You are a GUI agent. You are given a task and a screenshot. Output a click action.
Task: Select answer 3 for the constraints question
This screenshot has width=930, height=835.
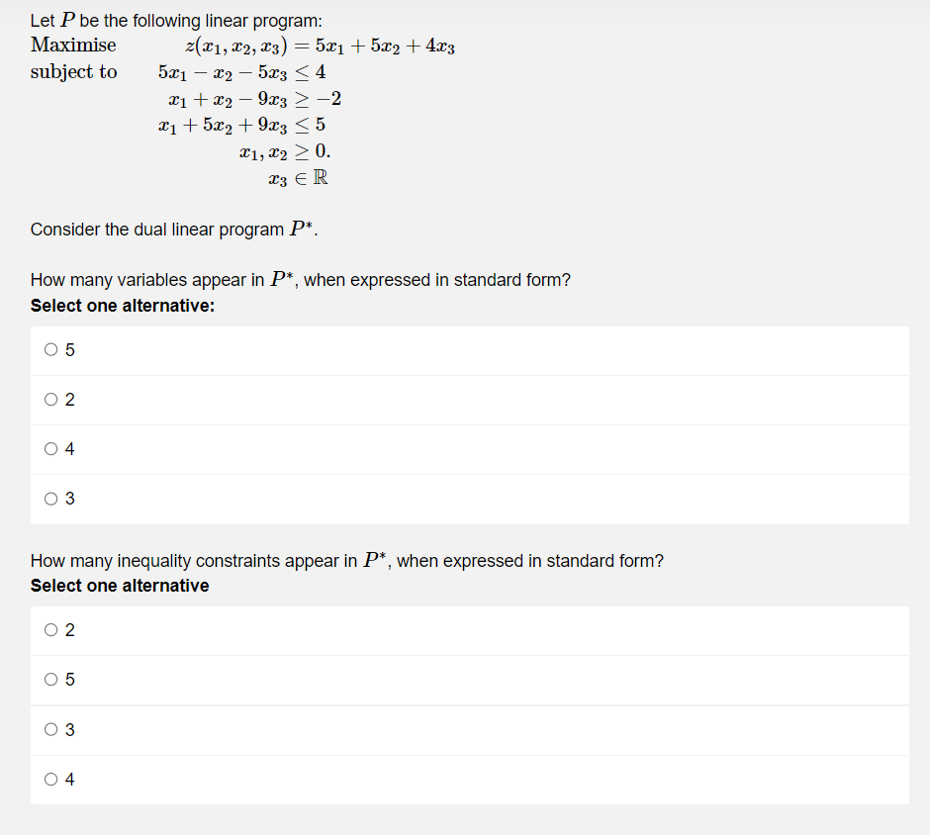50,729
